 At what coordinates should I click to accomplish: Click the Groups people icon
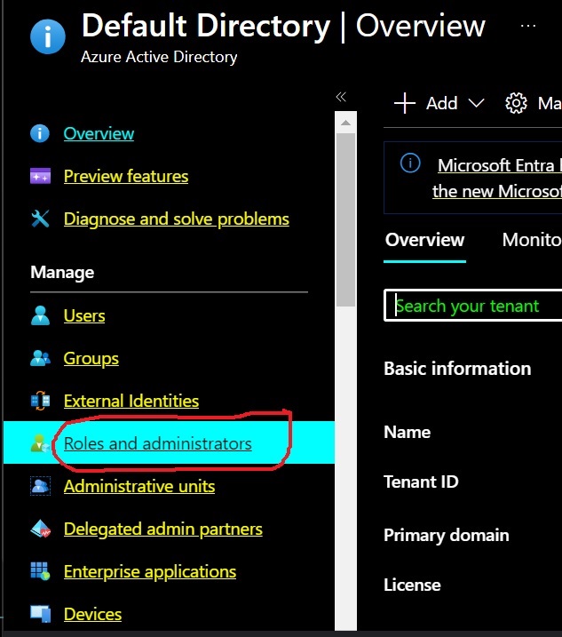[40, 358]
